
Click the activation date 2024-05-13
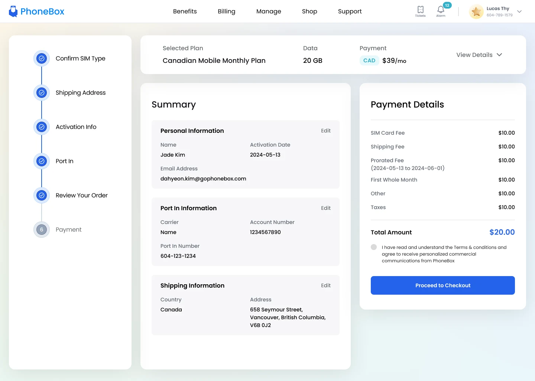point(265,155)
